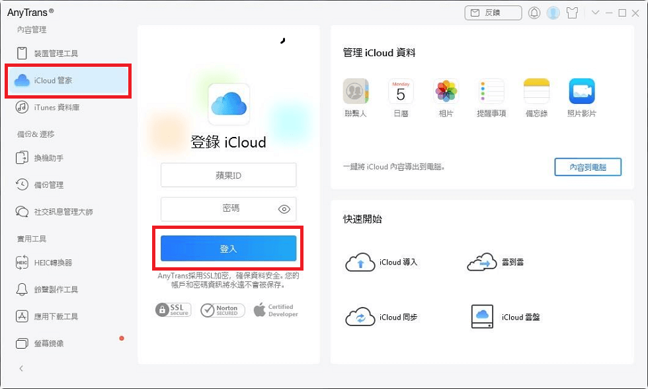Start iCloud 導入 import

coord(381,262)
